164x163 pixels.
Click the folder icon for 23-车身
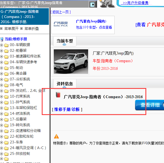[6, 143]
